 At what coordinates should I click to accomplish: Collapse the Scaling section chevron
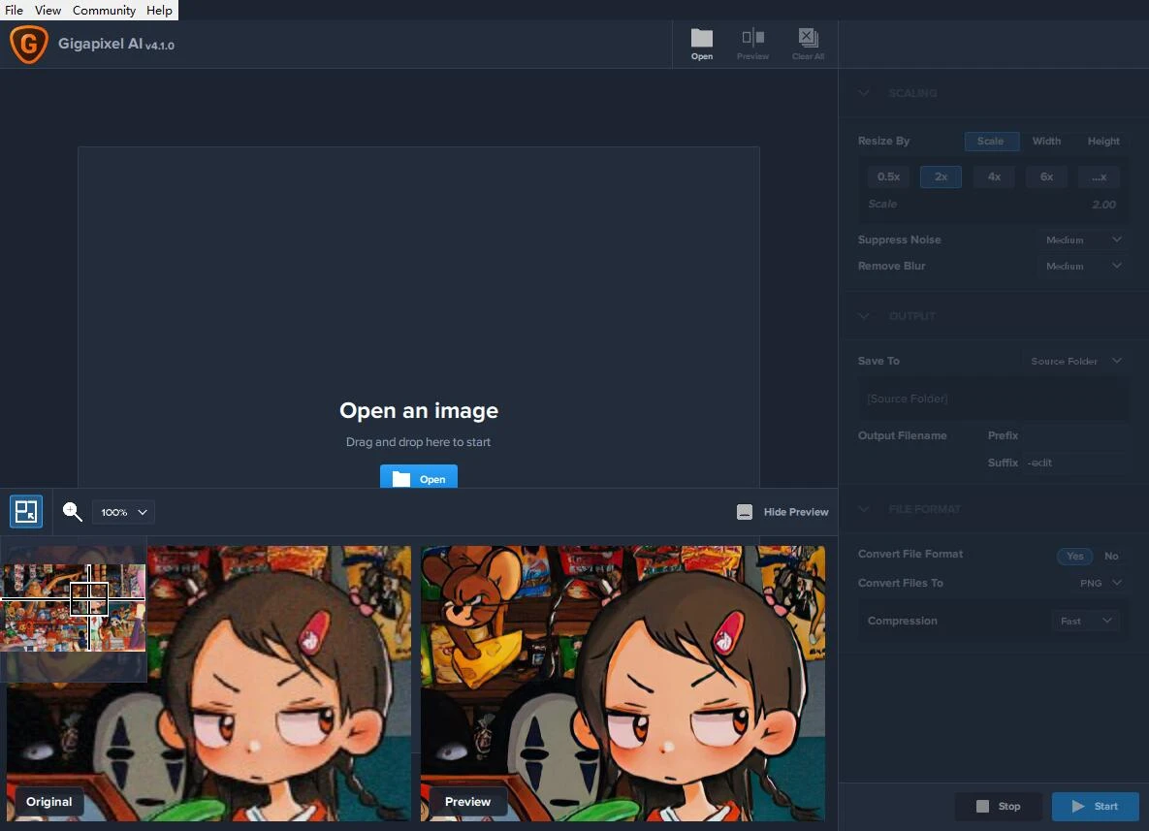point(865,93)
